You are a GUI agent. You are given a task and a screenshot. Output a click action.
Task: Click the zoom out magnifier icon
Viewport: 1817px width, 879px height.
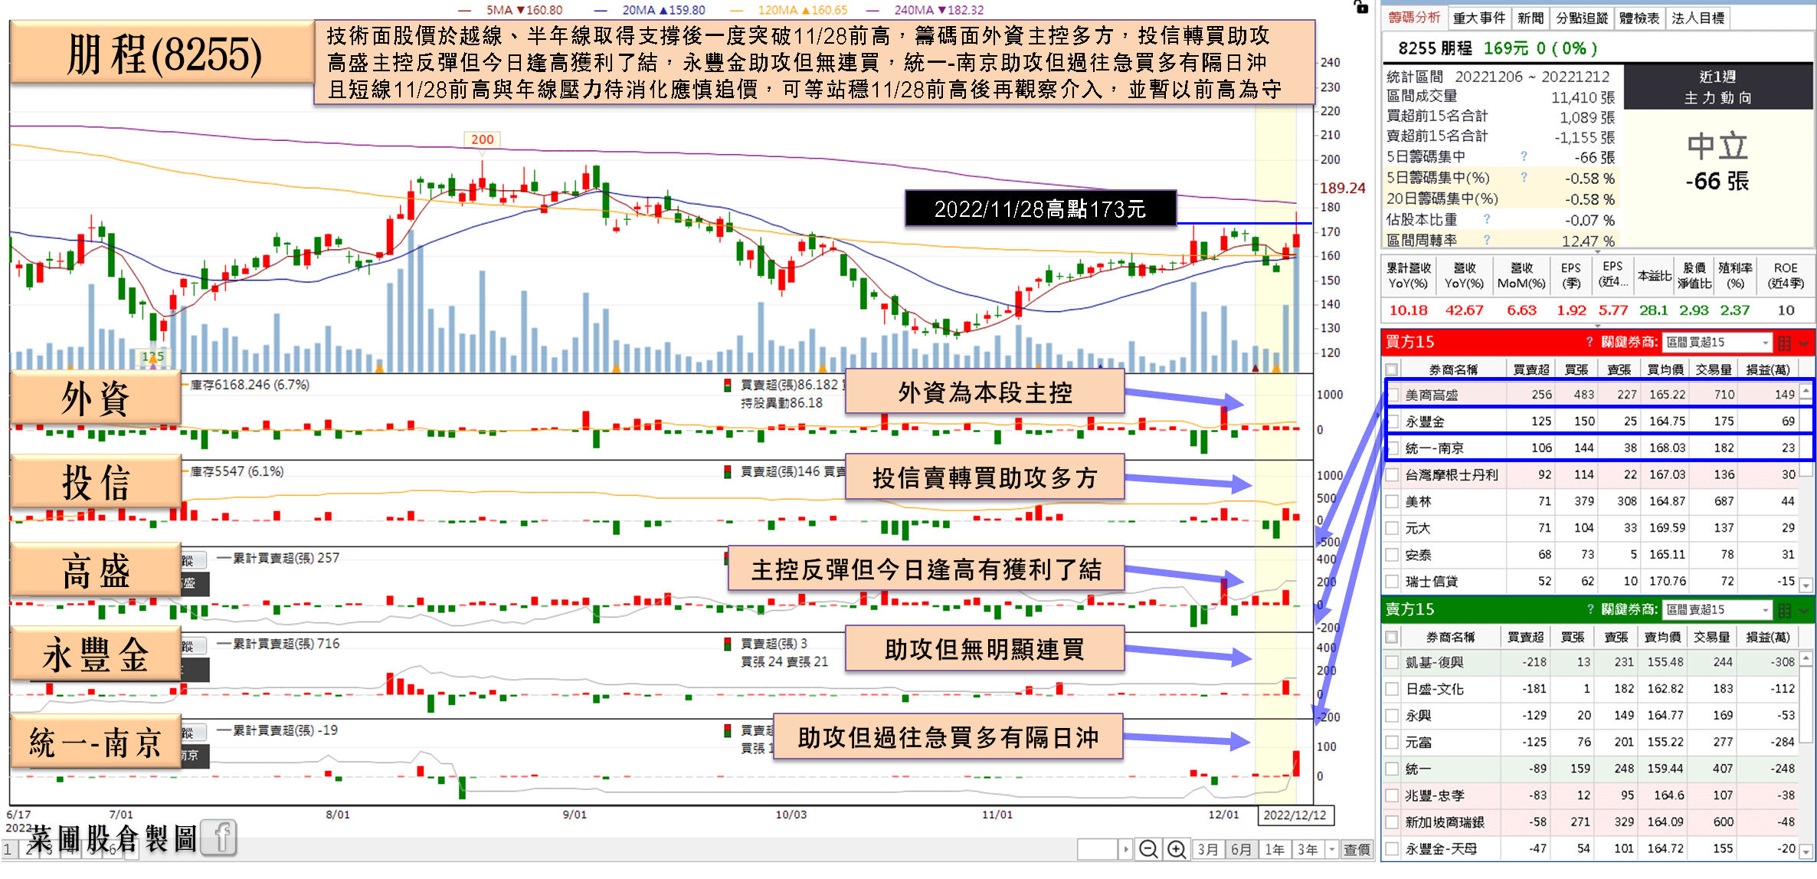tap(1147, 849)
